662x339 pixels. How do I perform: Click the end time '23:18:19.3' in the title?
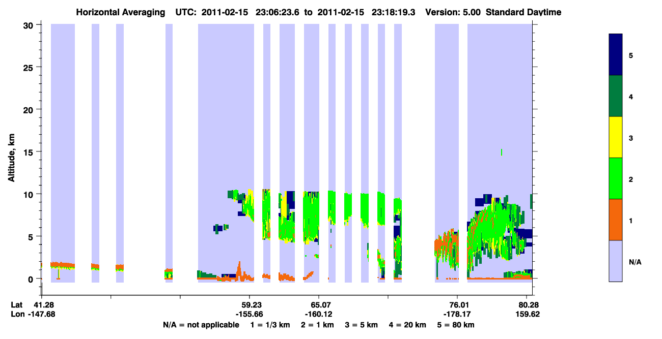pos(395,12)
